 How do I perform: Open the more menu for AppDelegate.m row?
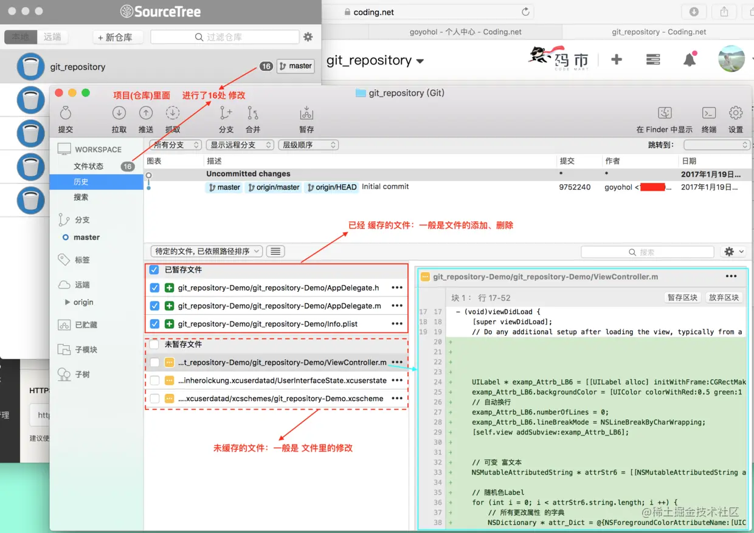coord(397,306)
